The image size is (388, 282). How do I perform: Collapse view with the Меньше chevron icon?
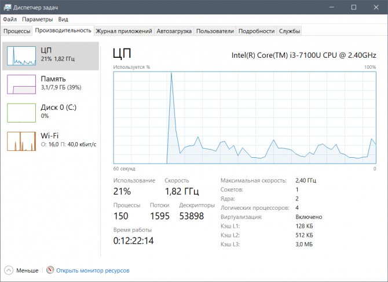pyautogui.click(x=9, y=270)
